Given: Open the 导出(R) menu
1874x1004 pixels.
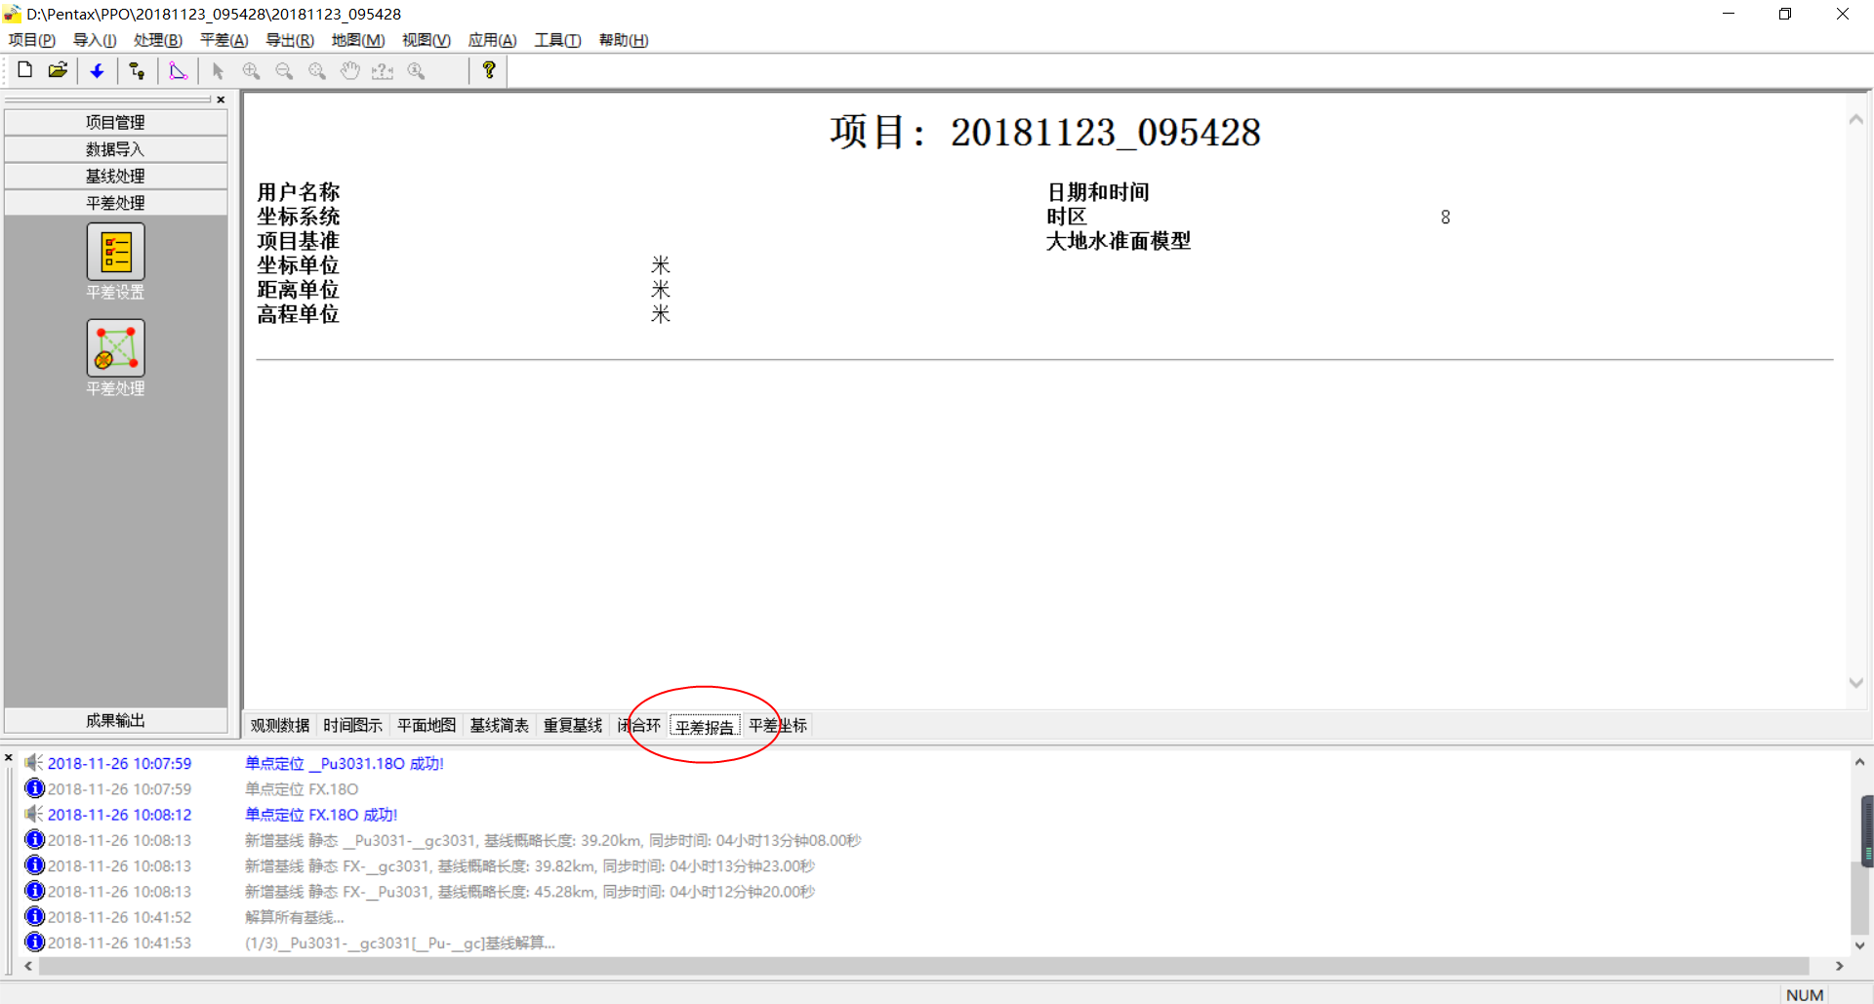Looking at the screenshot, I should click(x=289, y=40).
